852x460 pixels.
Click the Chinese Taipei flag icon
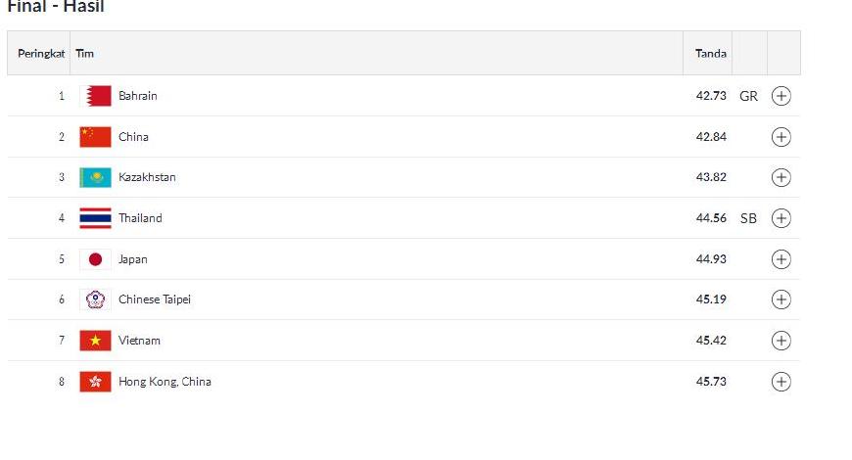click(x=95, y=299)
